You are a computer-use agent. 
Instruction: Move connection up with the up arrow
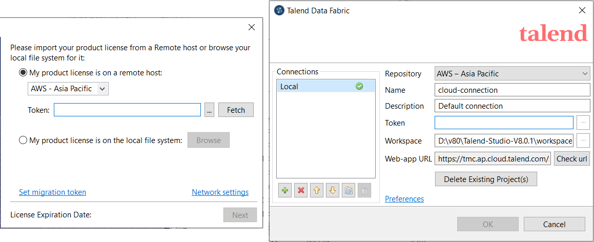point(317,190)
